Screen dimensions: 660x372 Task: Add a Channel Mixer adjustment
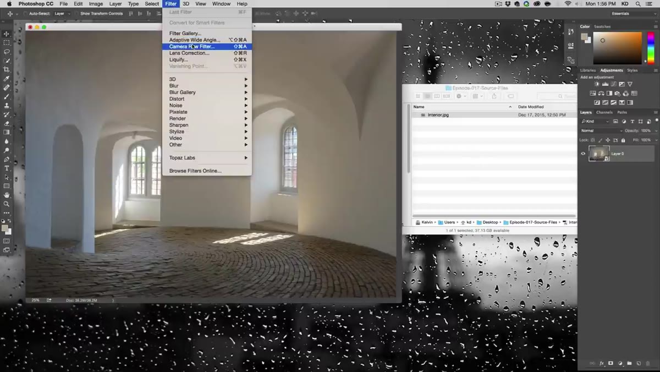tap(626, 94)
